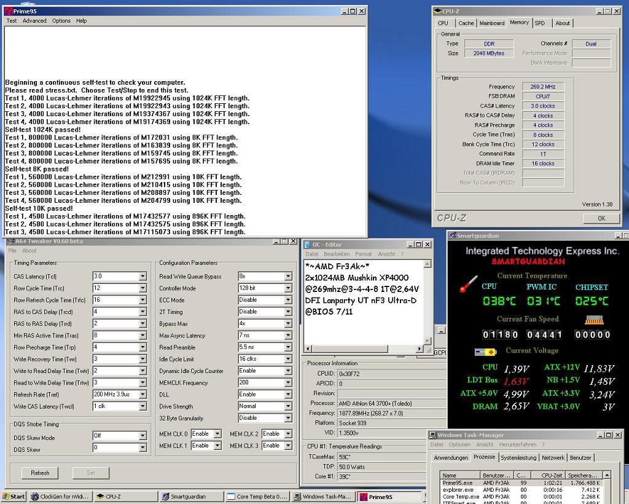Viewport: 629px width, 504px height.
Task: Open Write Recovery Time (Twr) dropdown
Action: point(143,359)
